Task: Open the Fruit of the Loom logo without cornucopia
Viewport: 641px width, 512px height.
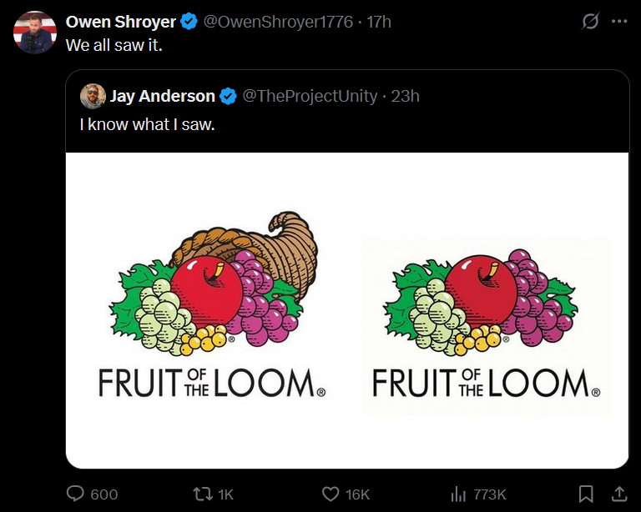Action: coord(486,325)
